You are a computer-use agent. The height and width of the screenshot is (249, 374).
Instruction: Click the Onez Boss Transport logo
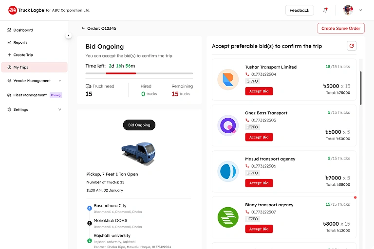pos(227,125)
